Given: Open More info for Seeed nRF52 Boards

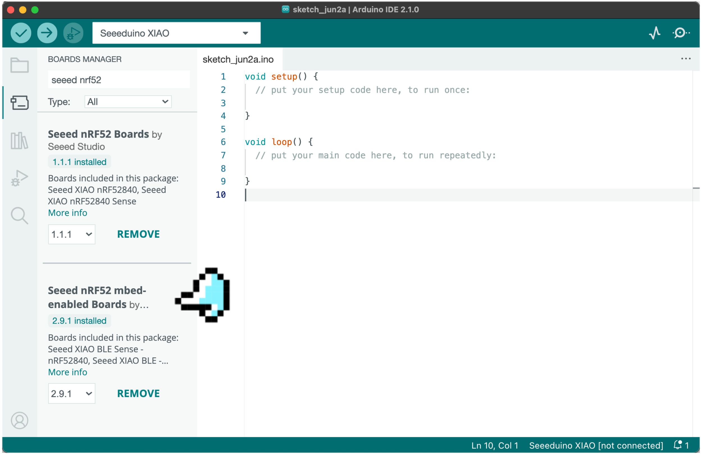Looking at the screenshot, I should (x=67, y=213).
